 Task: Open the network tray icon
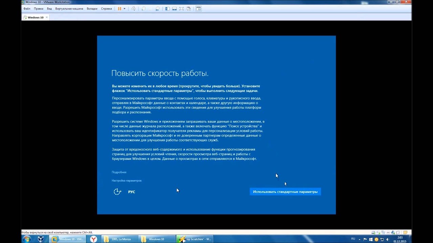point(382,239)
